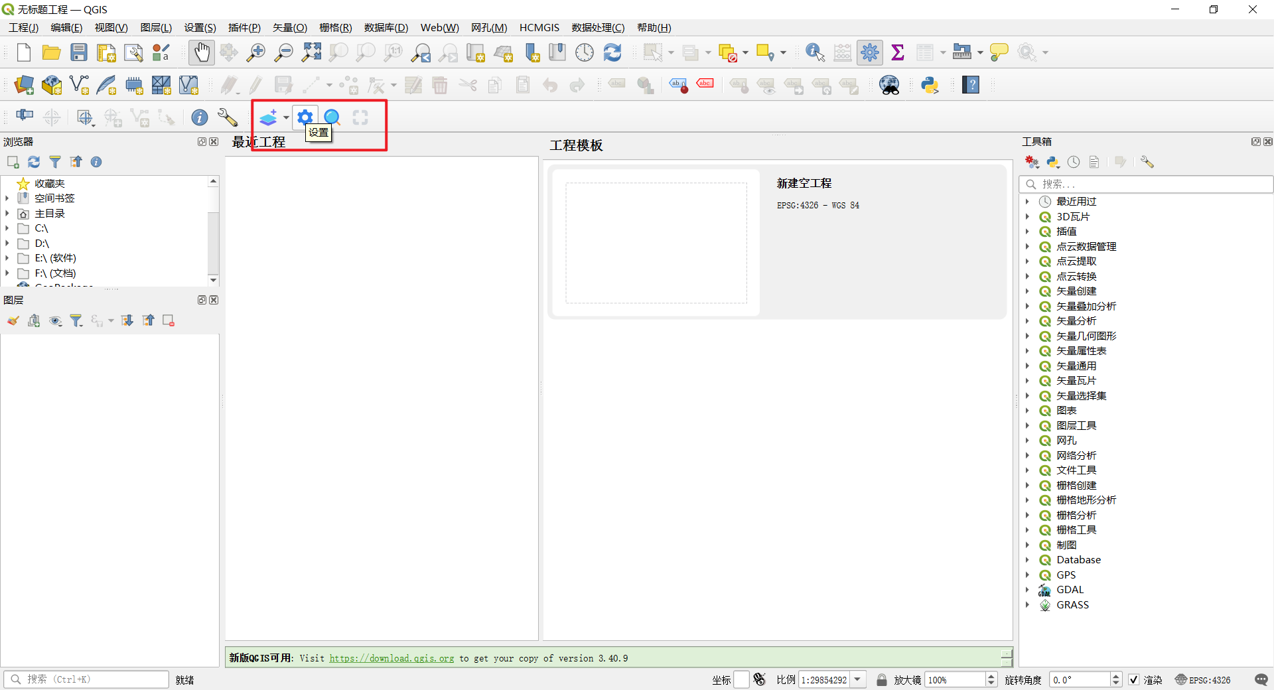Click the Zoom In magnifier tool
Image resolution: width=1274 pixels, height=690 pixels.
[x=255, y=52]
